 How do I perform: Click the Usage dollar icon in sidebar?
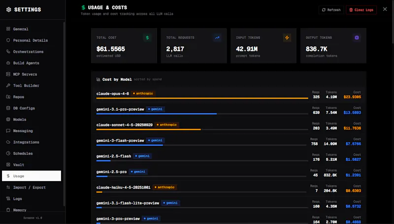click(x=8, y=176)
